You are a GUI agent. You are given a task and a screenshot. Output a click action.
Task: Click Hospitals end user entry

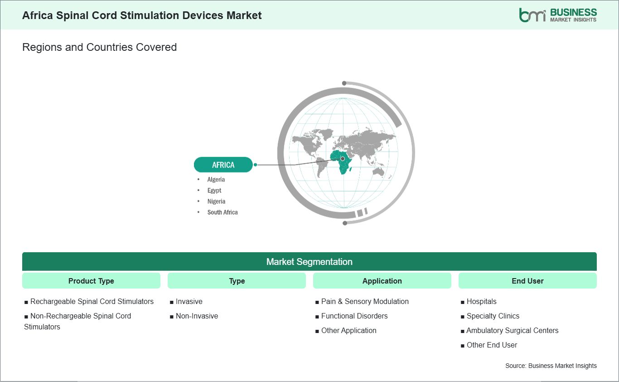[479, 301]
